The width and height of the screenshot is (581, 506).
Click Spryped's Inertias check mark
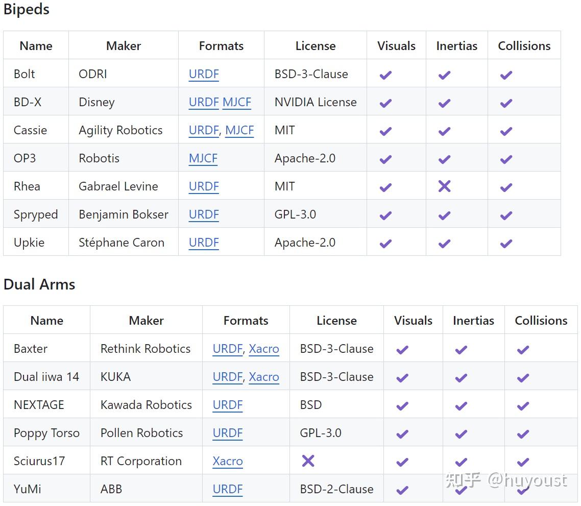click(445, 215)
